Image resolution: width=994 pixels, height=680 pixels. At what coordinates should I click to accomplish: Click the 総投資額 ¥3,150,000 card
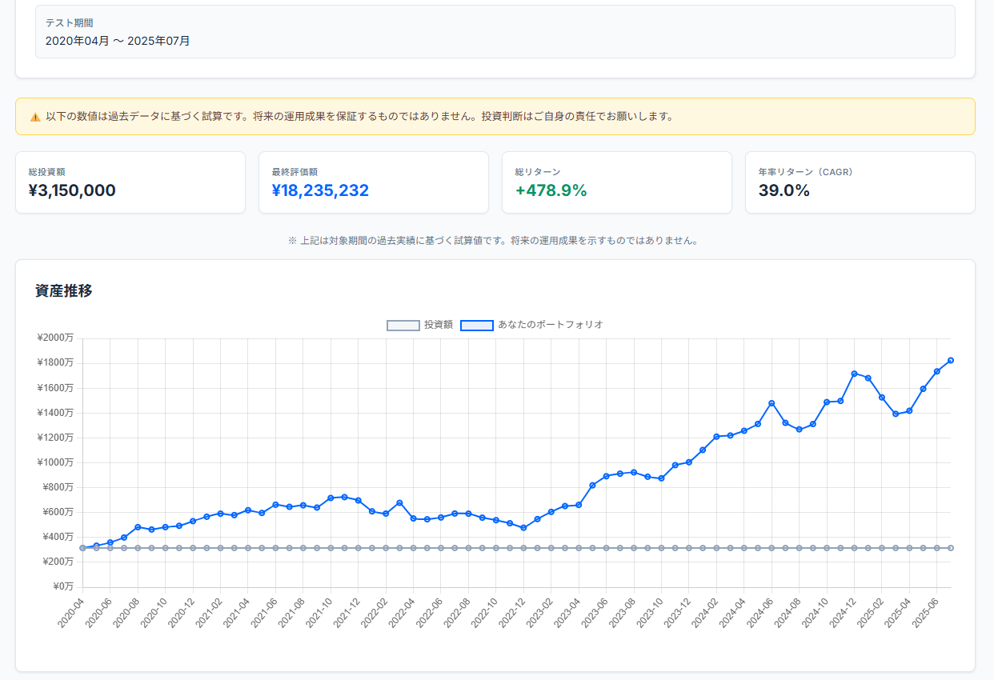(x=130, y=182)
